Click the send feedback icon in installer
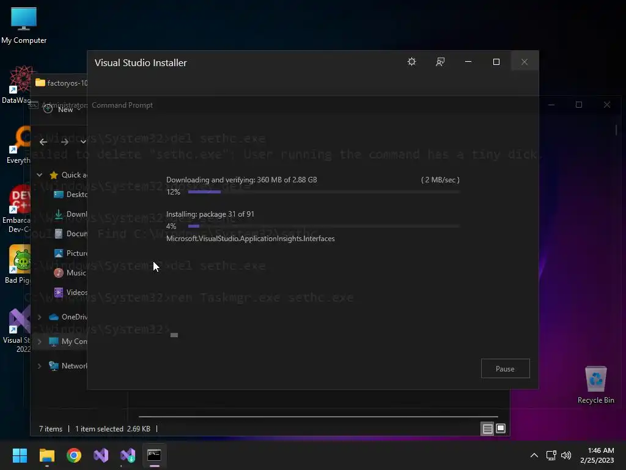The height and width of the screenshot is (470, 626). (x=440, y=62)
